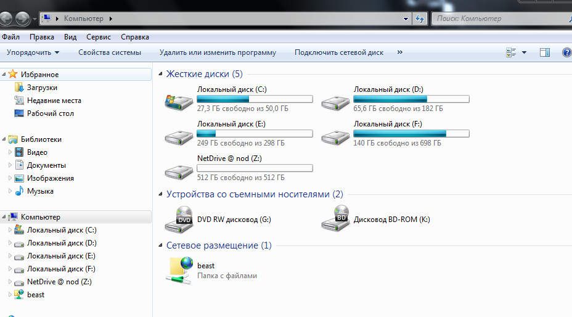Image resolution: width=572 pixels, height=317 pixels.
Task: Click the DVD RW дисковод (G:) icon
Action: pyautogui.click(x=179, y=219)
